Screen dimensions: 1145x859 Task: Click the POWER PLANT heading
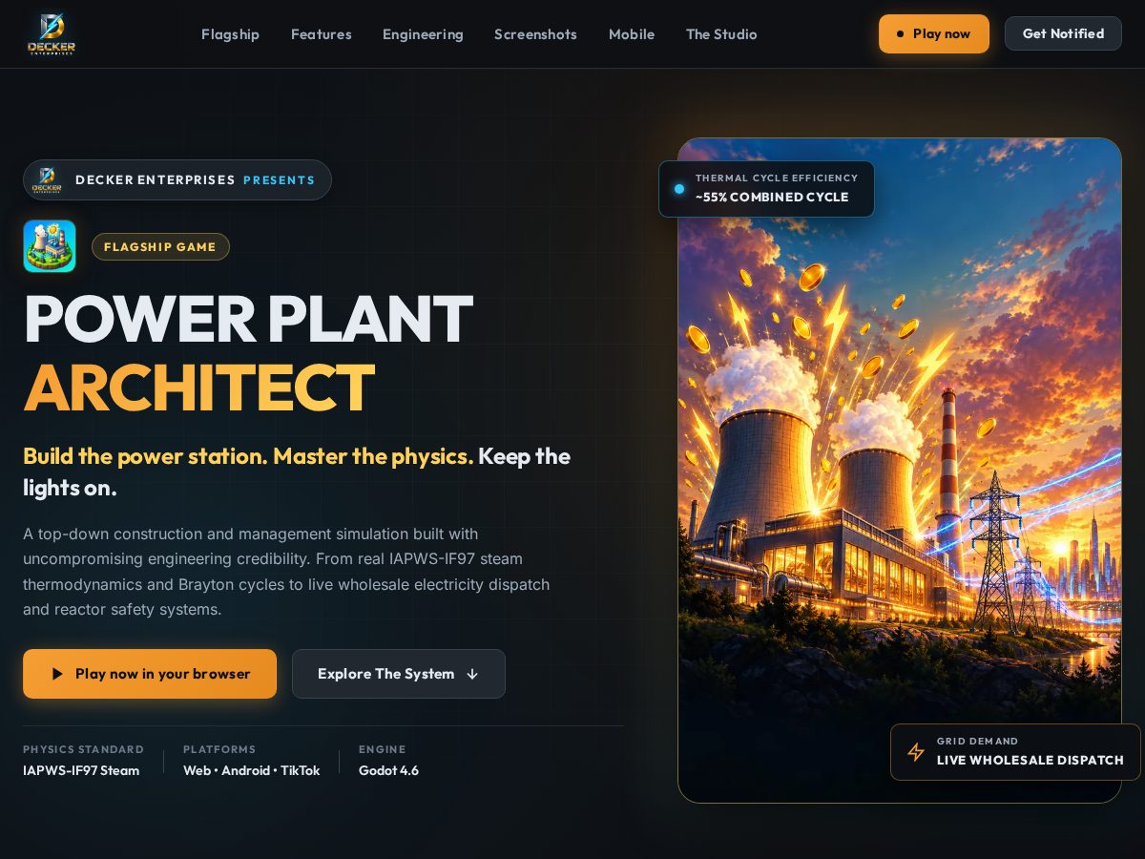pyautogui.click(x=248, y=319)
